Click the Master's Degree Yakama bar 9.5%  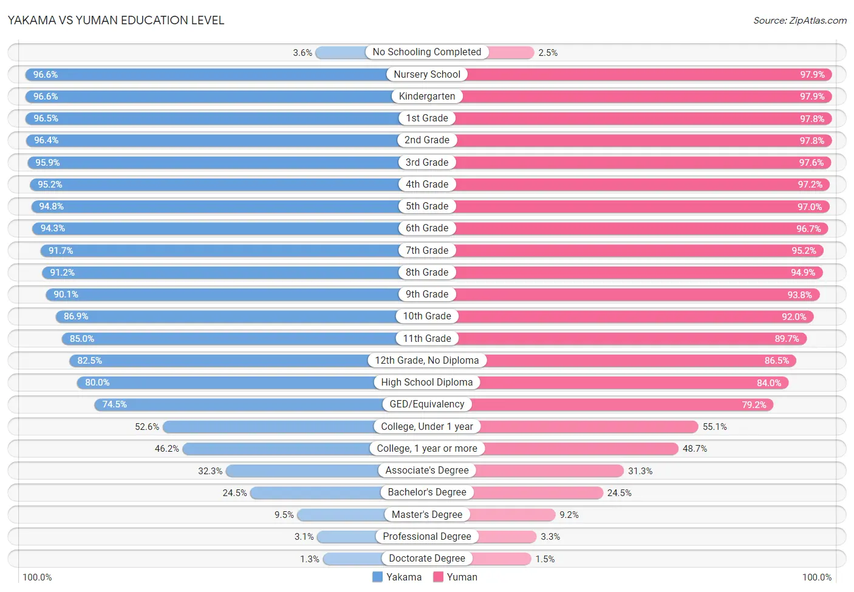(362, 515)
